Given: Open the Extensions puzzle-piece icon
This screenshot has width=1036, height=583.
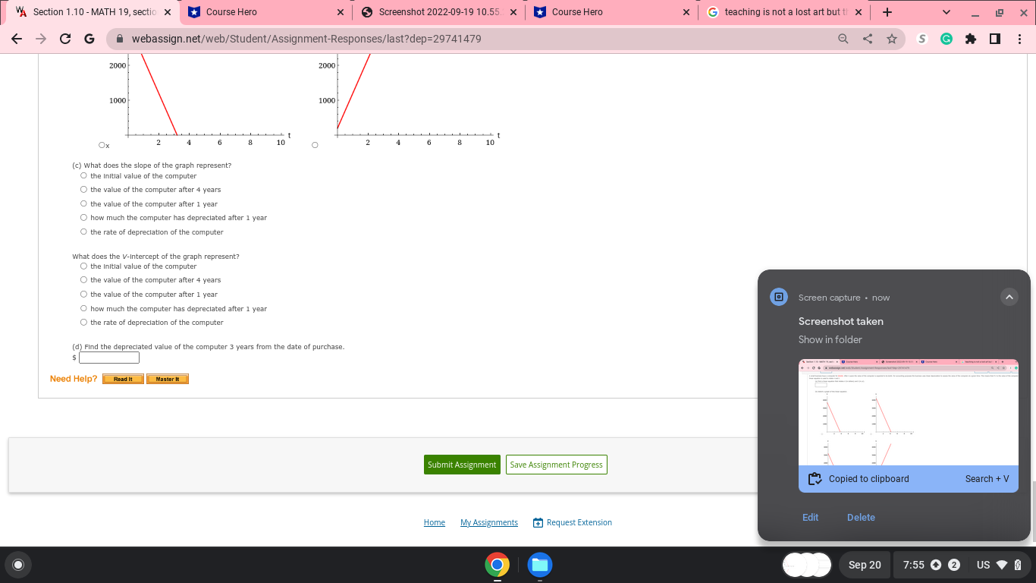Looking at the screenshot, I should pyautogui.click(x=971, y=39).
